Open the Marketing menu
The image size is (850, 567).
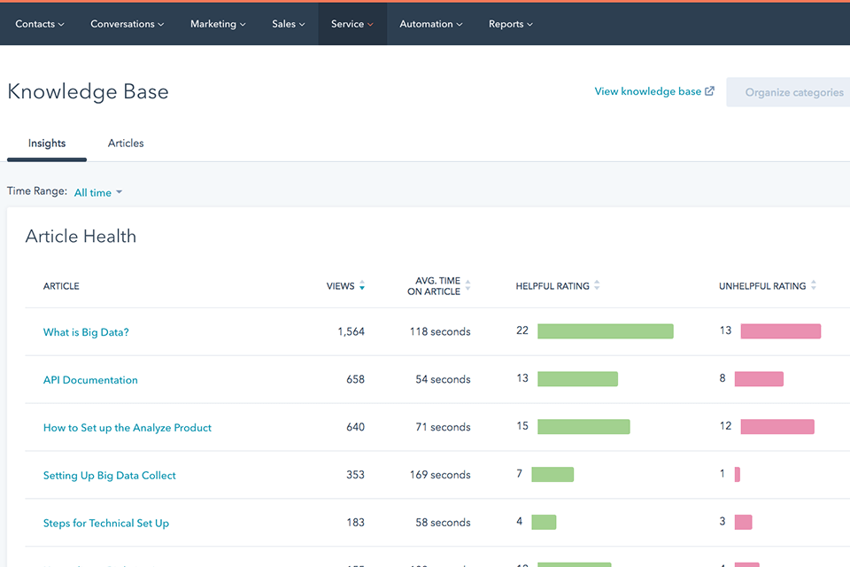coord(217,24)
